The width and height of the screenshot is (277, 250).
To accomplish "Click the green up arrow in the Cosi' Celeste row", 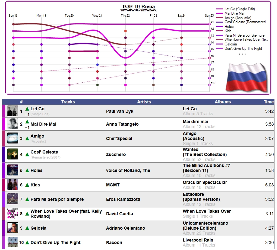I will [x=27, y=154].
